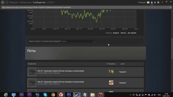
Task: Click ПРОДАВЕЦ column header
Action: point(111,64)
